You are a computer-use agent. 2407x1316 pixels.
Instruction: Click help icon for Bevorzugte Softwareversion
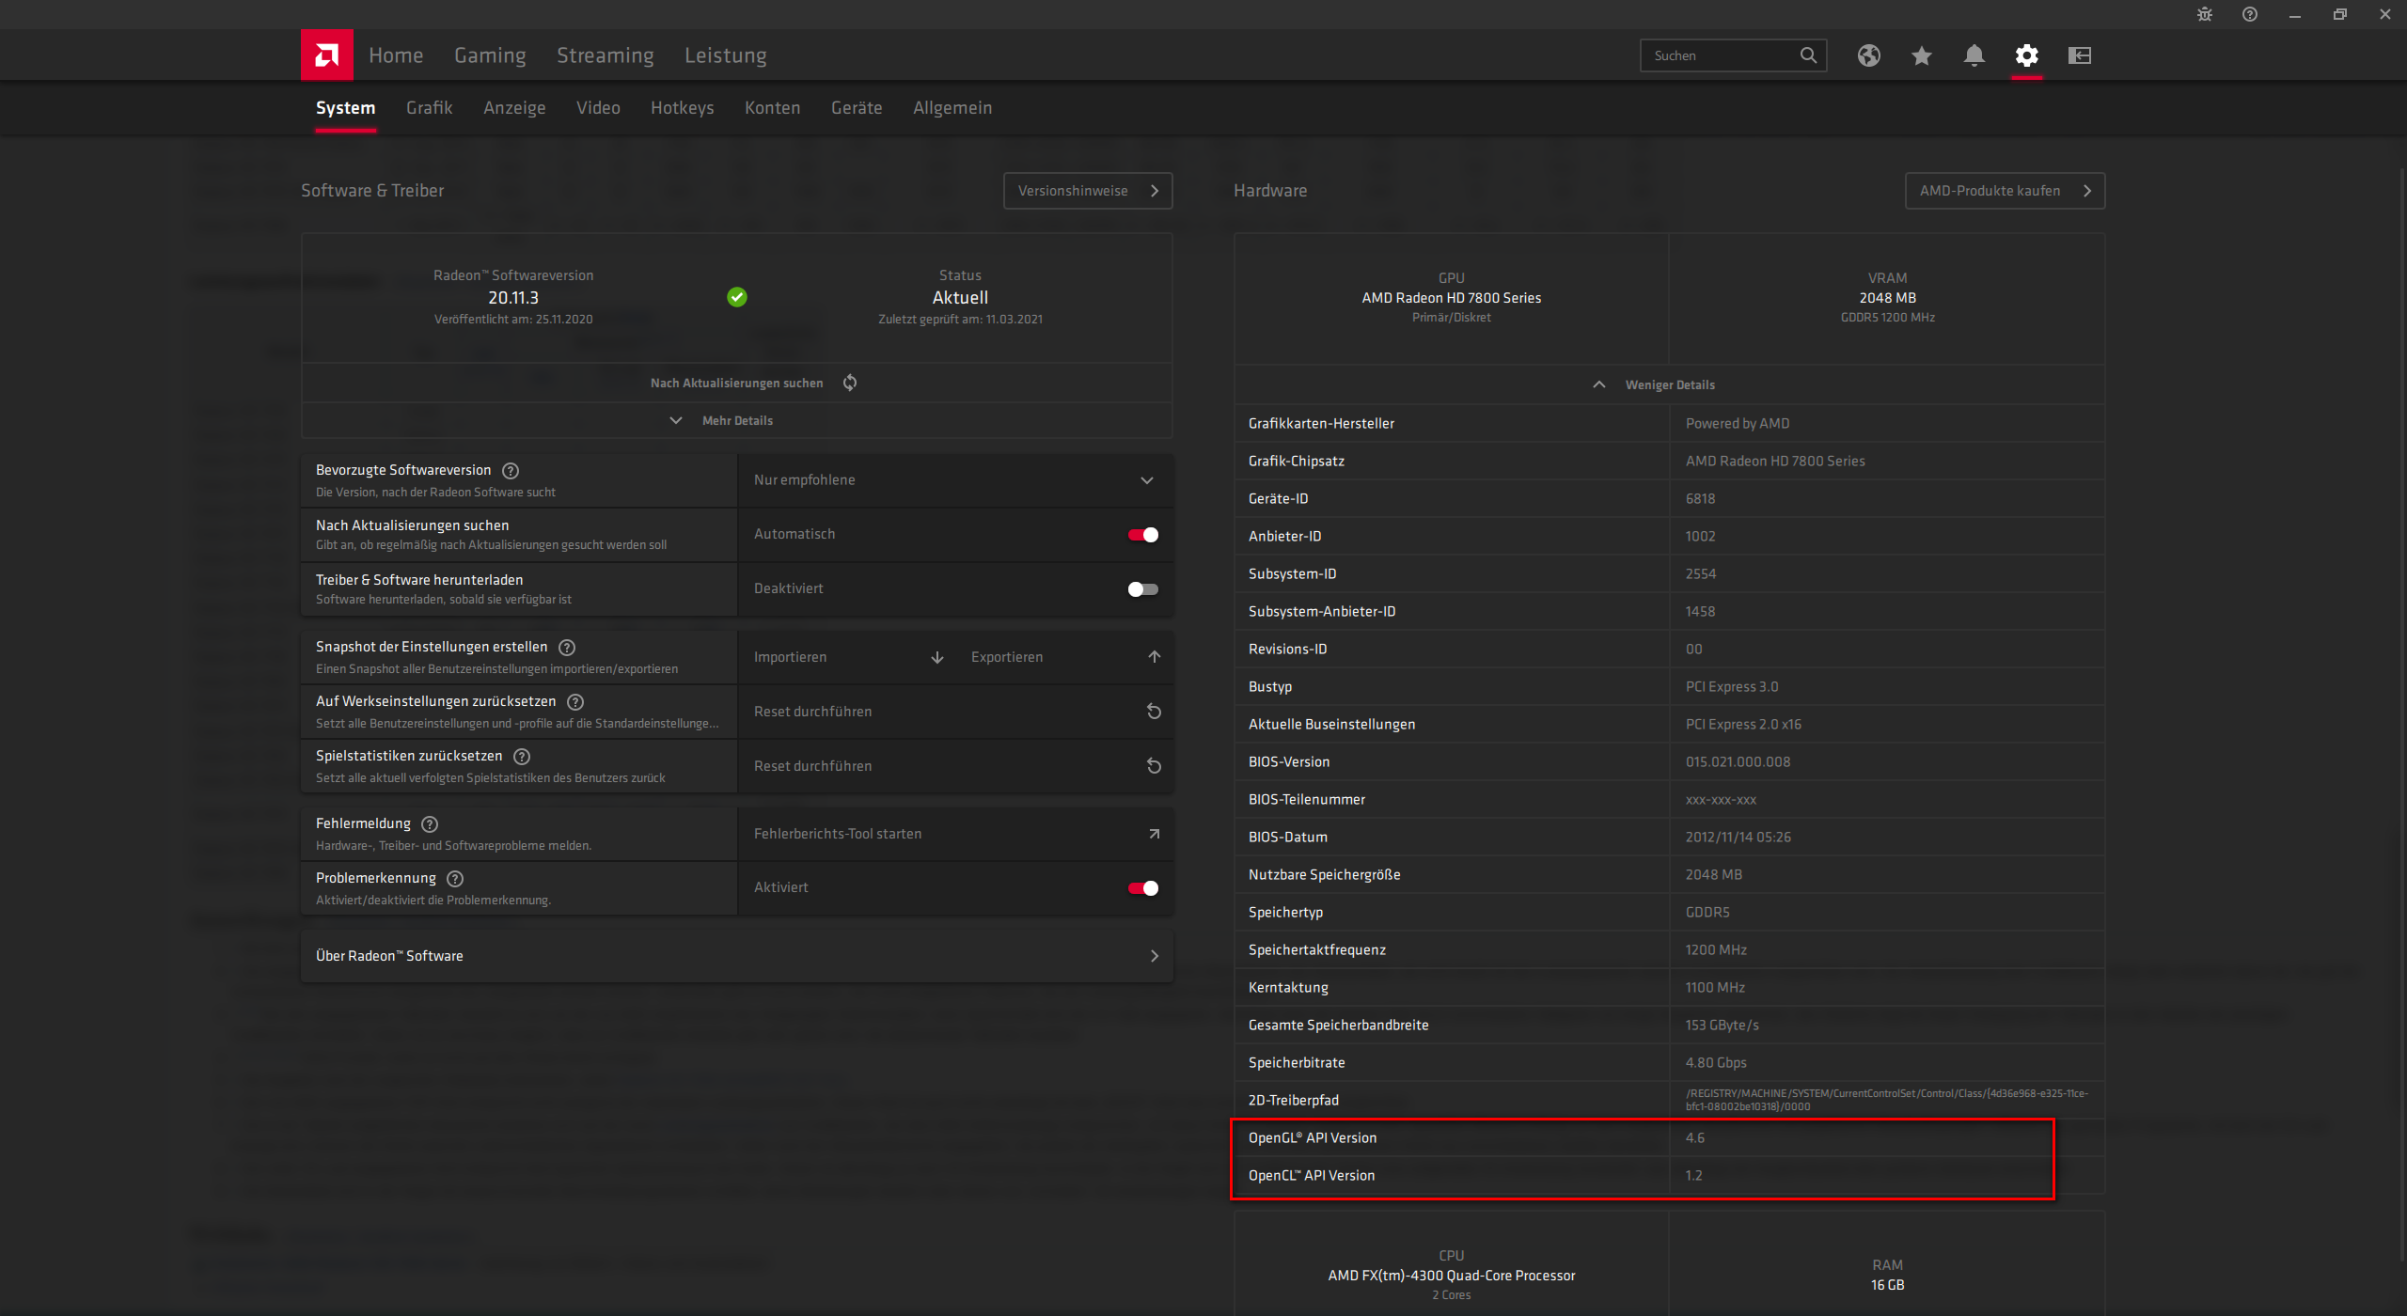tap(511, 471)
